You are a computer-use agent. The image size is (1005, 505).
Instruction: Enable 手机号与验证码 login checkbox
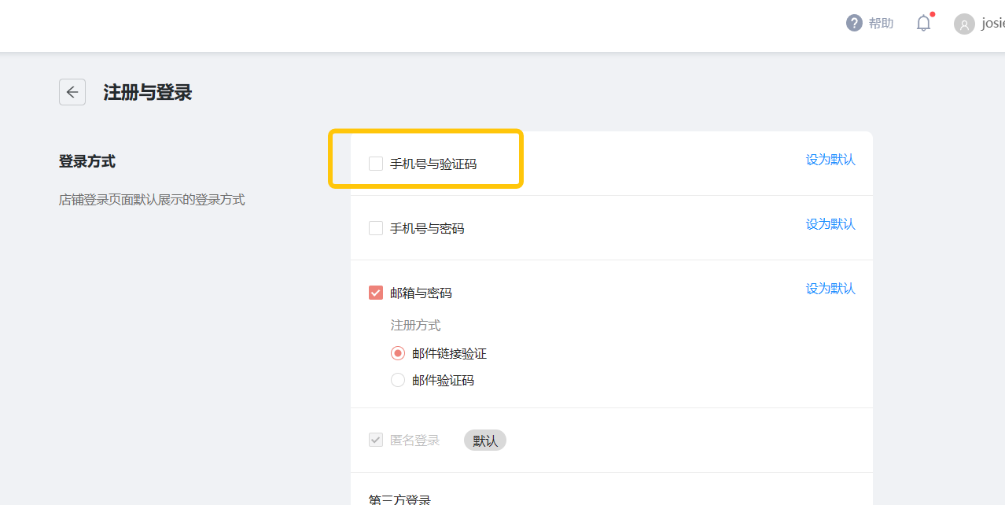376,164
